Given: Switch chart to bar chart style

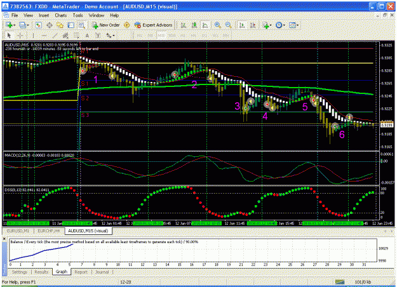Looking at the screenshot, I should coord(184,25).
